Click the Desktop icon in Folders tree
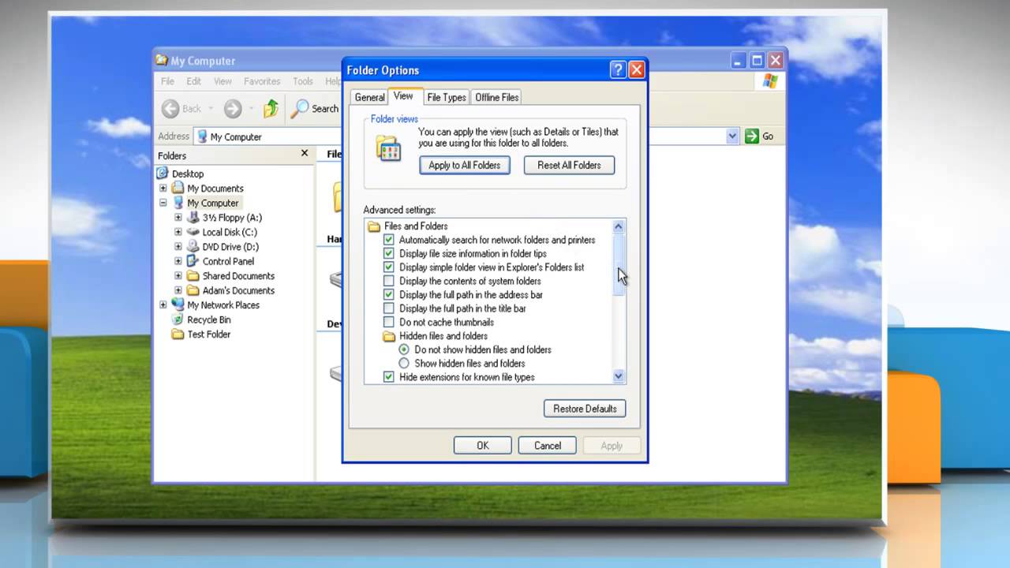The width and height of the screenshot is (1010, 568). tap(163, 174)
